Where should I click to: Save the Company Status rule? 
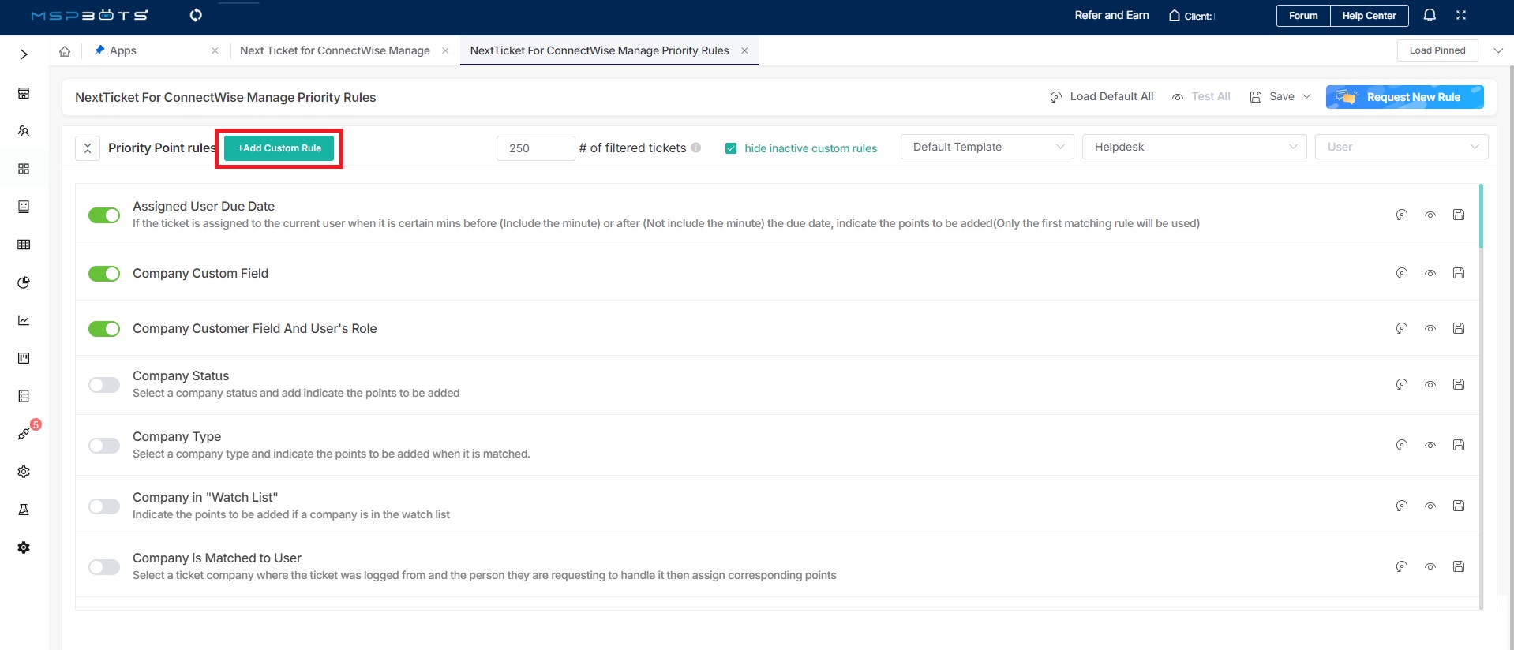tap(1459, 384)
